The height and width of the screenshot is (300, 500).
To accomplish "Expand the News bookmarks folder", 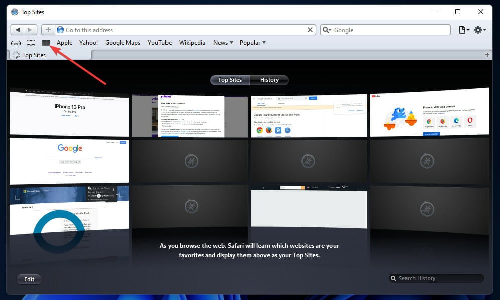I will tap(223, 43).
